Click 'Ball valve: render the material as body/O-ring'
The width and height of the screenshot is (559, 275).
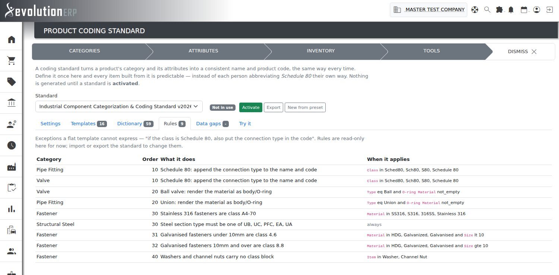[x=216, y=192]
